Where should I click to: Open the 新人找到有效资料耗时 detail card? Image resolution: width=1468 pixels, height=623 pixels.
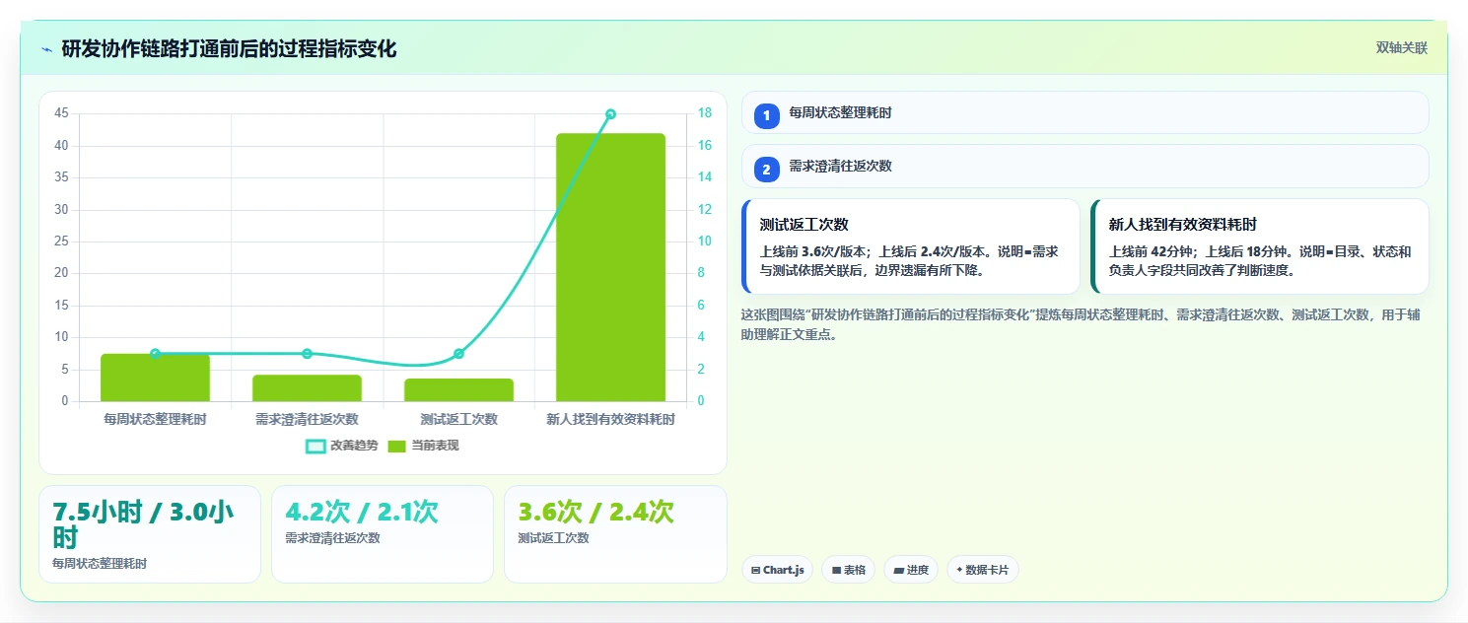[1259, 246]
